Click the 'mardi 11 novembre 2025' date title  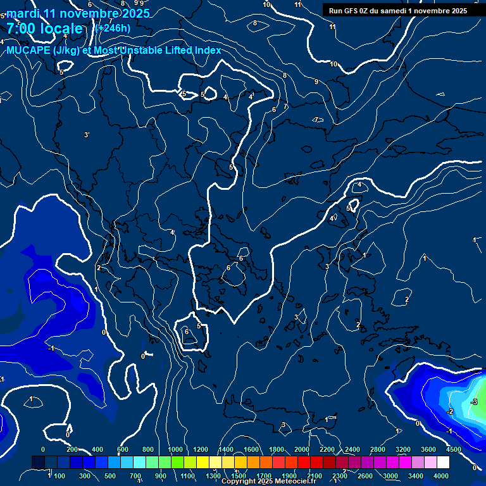tap(78, 14)
